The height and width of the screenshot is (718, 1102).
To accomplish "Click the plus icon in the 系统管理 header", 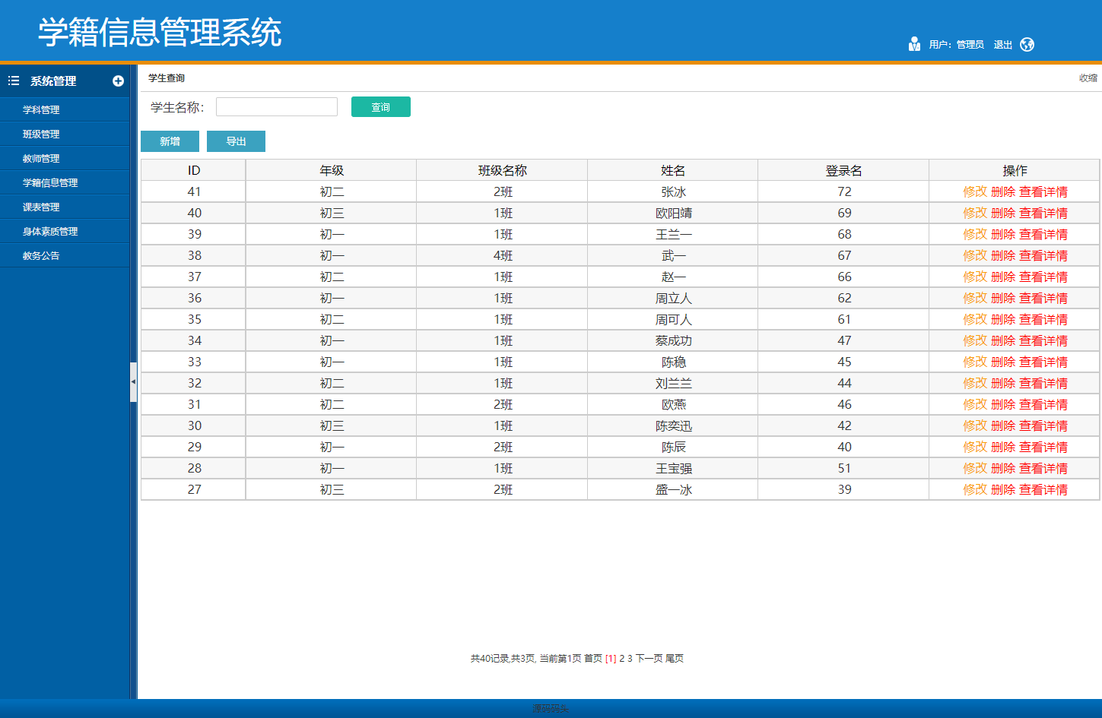I will (119, 81).
